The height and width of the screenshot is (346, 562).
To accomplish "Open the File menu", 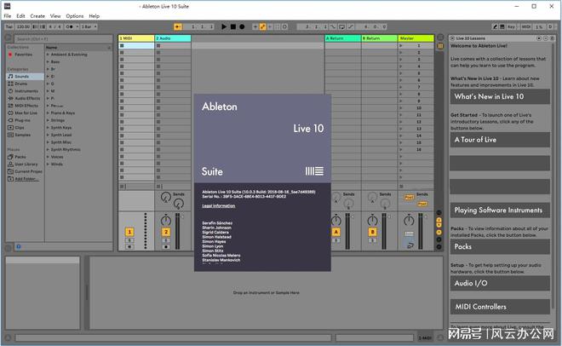I will (8, 16).
